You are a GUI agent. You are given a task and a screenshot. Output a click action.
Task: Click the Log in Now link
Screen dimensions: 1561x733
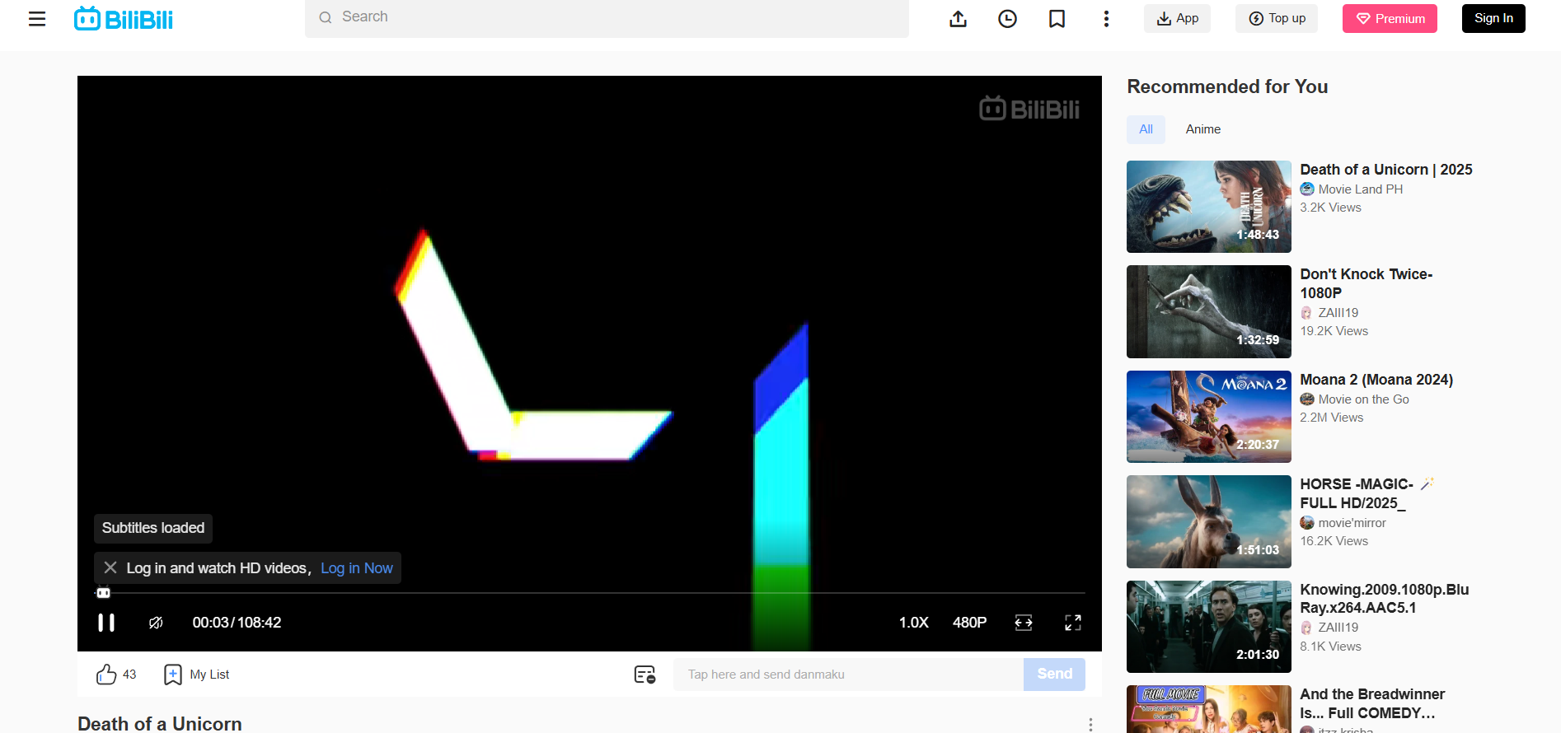[357, 568]
